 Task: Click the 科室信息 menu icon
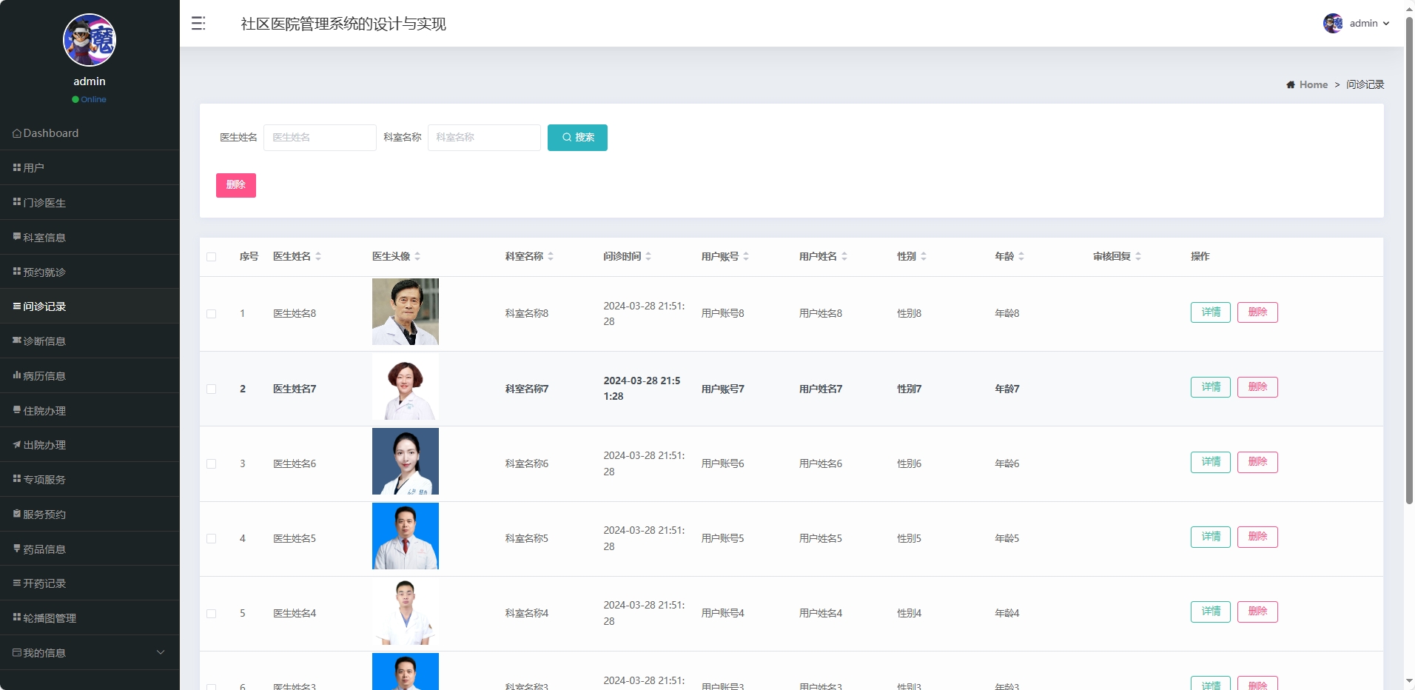click(17, 237)
